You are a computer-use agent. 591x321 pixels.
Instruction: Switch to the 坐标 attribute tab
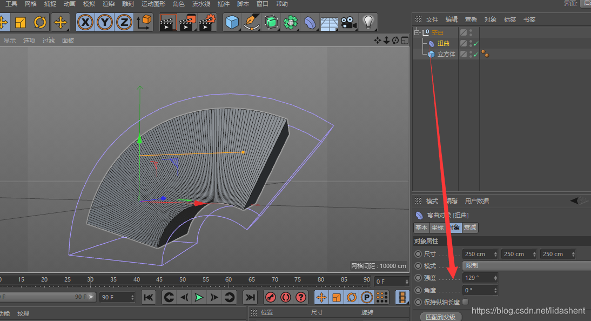(437, 228)
